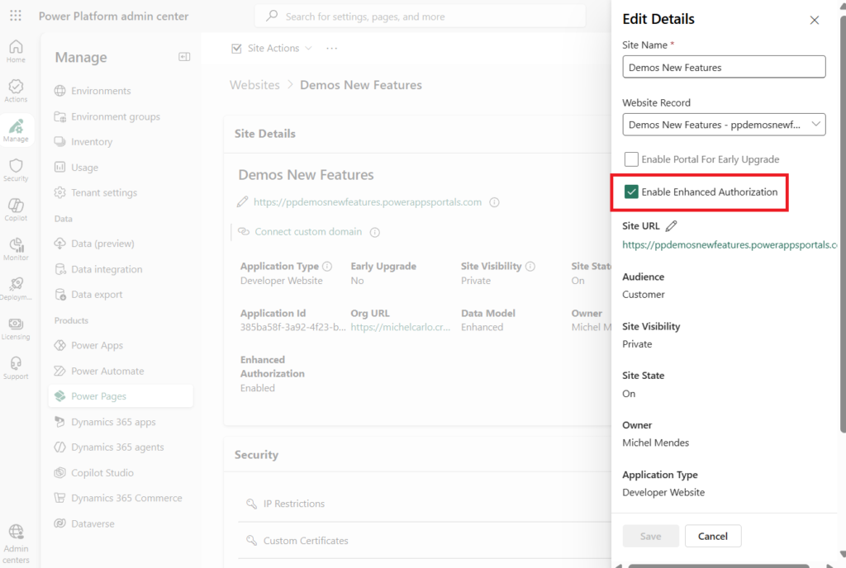Click the Site Name input field
Screen dimensions: 846x568
(724, 67)
